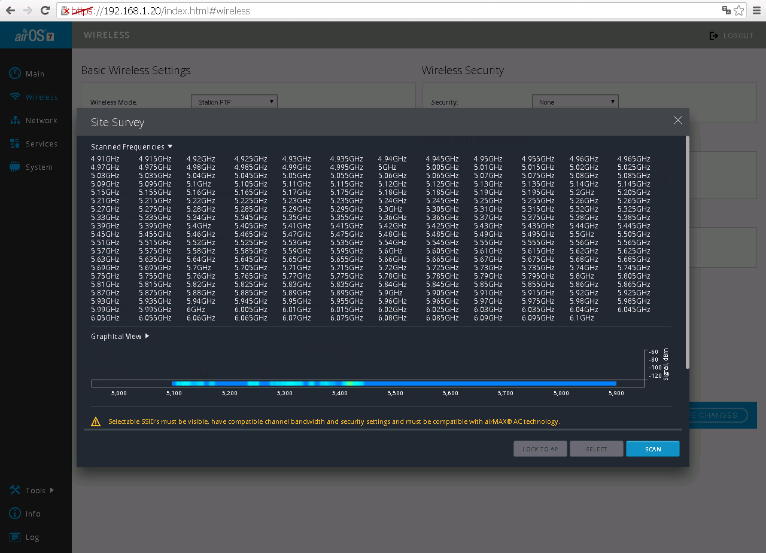
Task: Click the airMAX AC compatibility warning text
Action: [334, 421]
